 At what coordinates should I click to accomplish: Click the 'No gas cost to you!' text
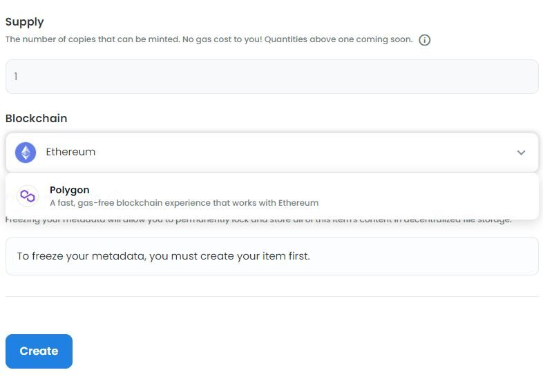[238, 39]
